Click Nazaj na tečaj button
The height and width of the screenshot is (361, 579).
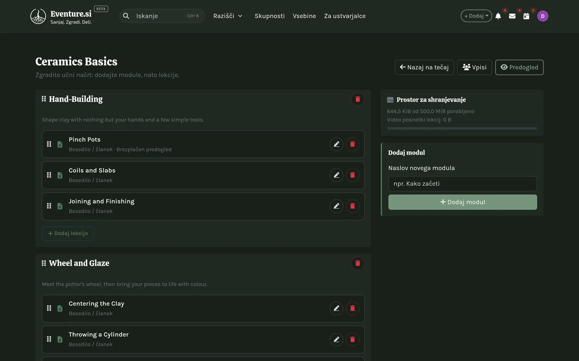coord(424,67)
